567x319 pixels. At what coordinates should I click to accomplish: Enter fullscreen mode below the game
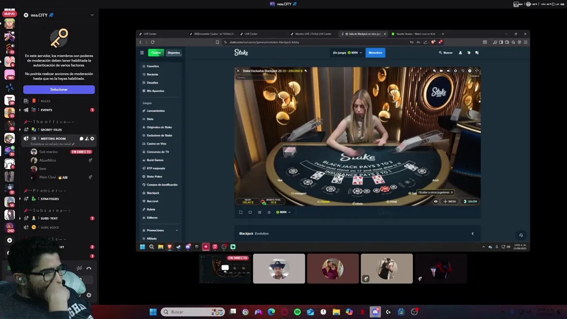(241, 212)
